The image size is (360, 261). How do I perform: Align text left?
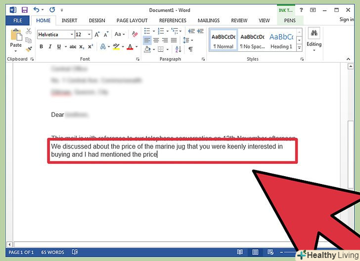click(x=147, y=40)
